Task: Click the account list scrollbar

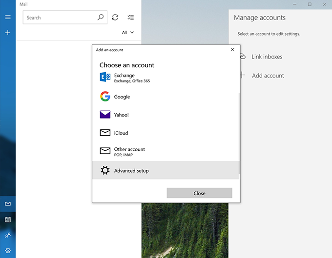Action: [239, 134]
